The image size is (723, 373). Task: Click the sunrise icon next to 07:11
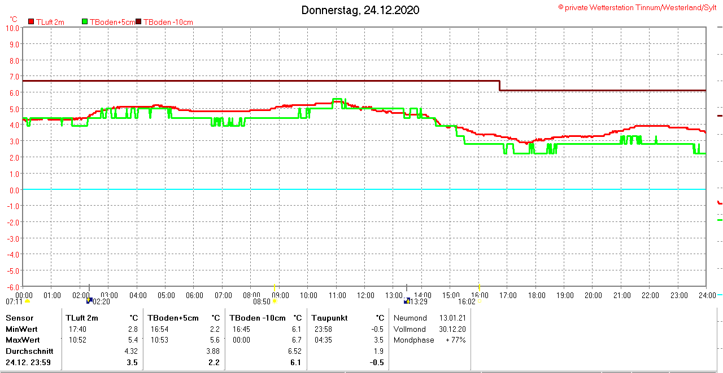point(27,301)
